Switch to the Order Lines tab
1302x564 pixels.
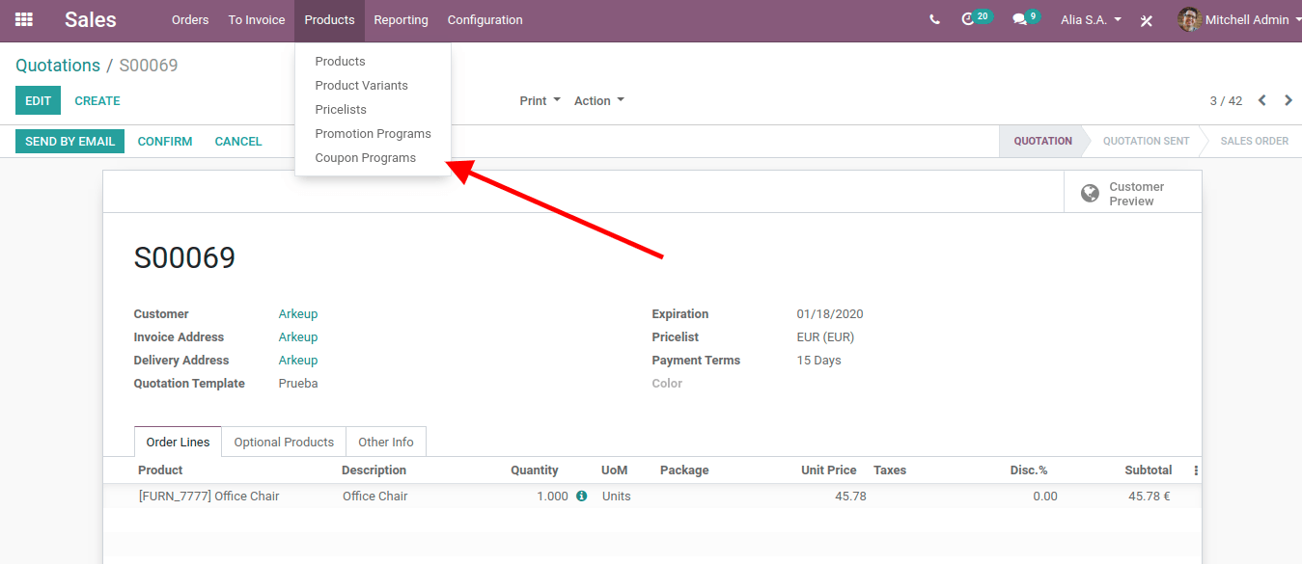(x=178, y=442)
